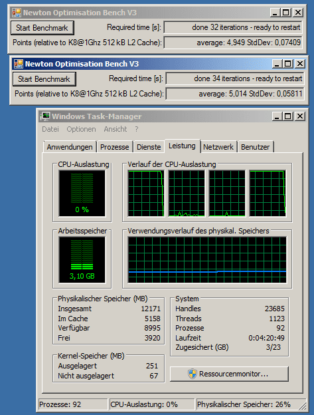Minimize the upper Newton Bench window
Image resolution: width=314 pixels, height=415 pixels.
pos(275,13)
